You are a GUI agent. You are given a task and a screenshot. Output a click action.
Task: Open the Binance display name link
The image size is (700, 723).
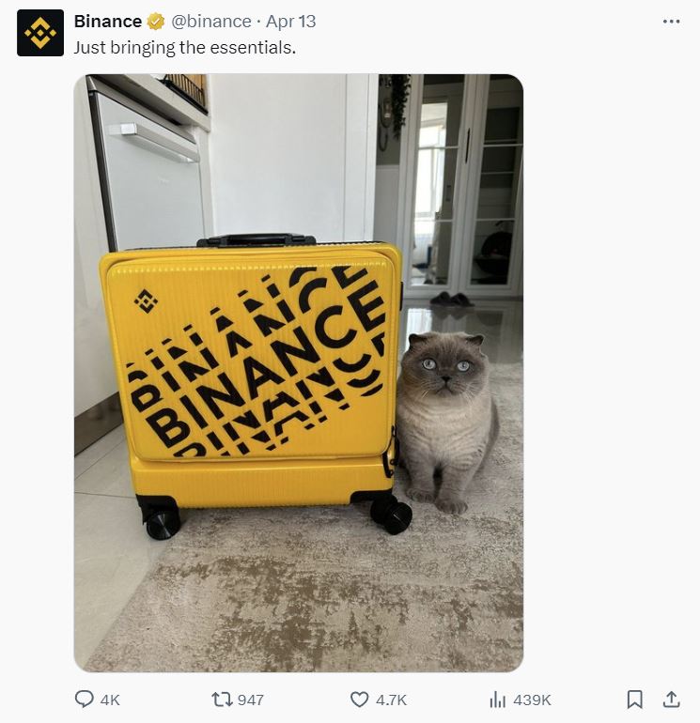[x=107, y=22]
